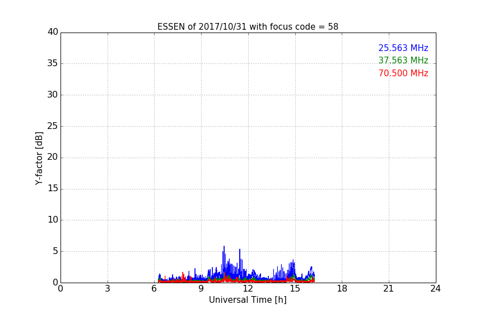Click the "Universal Time [h]" axis label

pyautogui.click(x=248, y=300)
